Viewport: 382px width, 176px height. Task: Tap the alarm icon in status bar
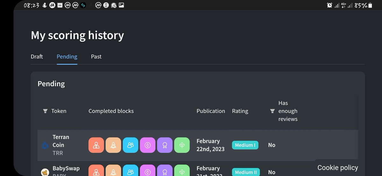[329, 5]
